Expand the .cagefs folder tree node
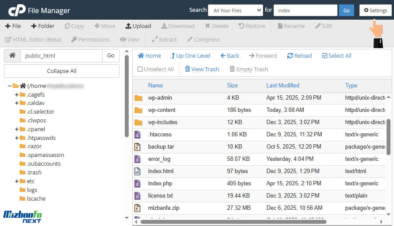 point(17,94)
